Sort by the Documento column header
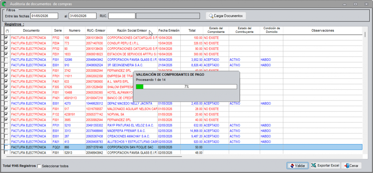The width and height of the screenshot is (373, 173). point(31,31)
